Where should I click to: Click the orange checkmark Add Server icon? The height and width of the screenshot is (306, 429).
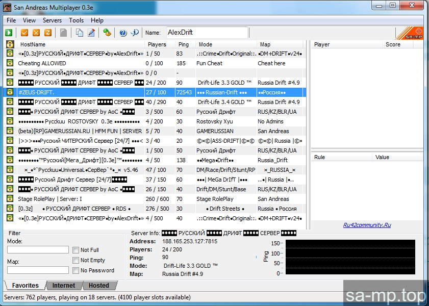point(24,33)
